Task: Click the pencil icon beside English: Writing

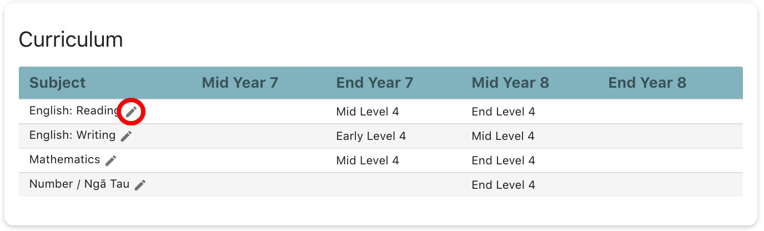Action: coord(127,136)
